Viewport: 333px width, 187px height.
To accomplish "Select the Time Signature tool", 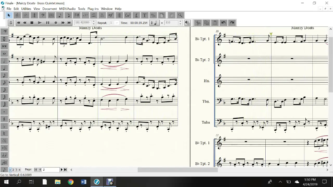I will click(x=34, y=15).
